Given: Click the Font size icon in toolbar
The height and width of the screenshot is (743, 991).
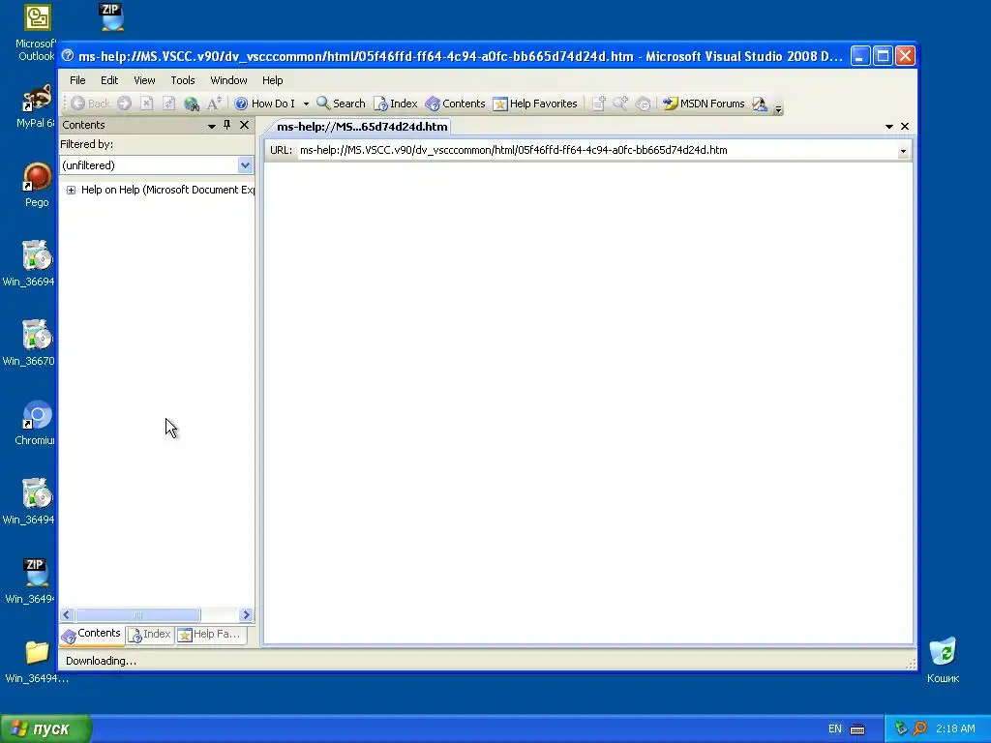Looking at the screenshot, I should 214,104.
